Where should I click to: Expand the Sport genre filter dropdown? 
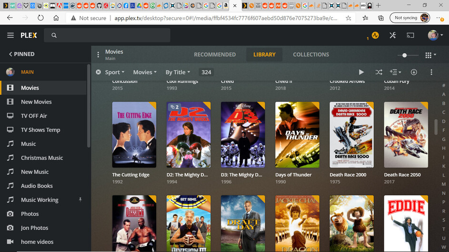click(x=115, y=72)
